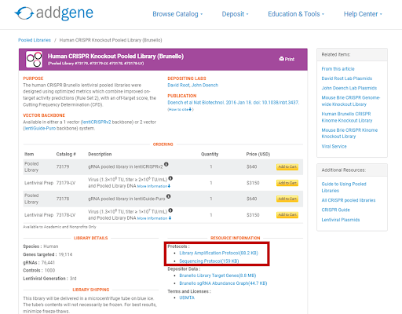
Task: Go to Pooled Libraries breadcrumb
Action: tap(35, 40)
